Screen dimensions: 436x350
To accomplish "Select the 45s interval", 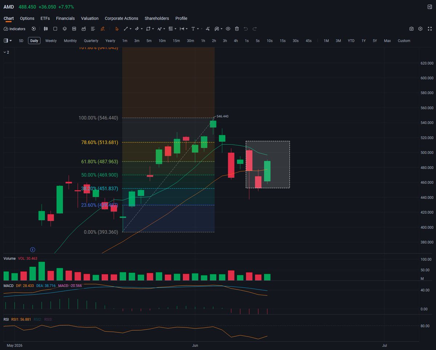I will [308, 41].
